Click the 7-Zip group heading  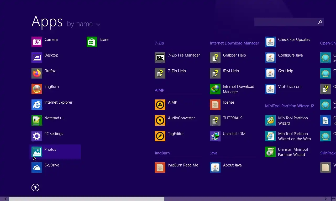pyautogui.click(x=159, y=43)
